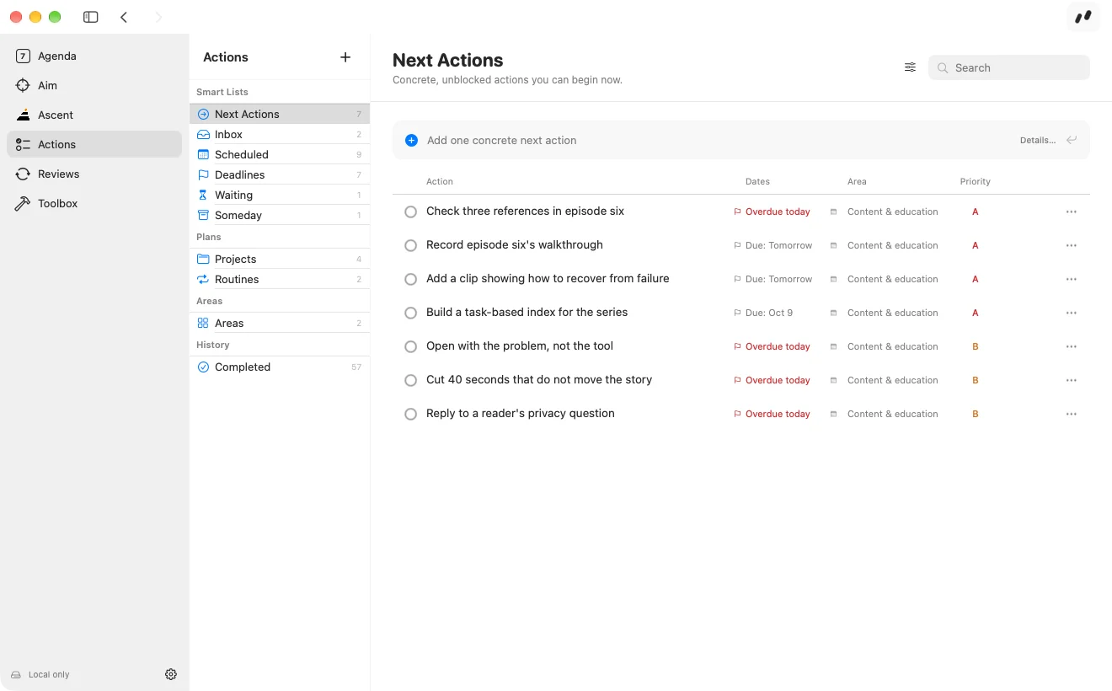
Task: Open the Scheduled smart list
Action: pos(280,154)
